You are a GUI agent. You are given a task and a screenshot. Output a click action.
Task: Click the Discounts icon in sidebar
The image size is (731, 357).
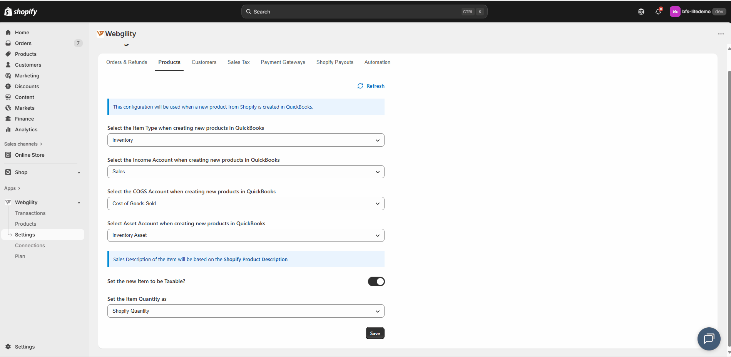(x=8, y=86)
